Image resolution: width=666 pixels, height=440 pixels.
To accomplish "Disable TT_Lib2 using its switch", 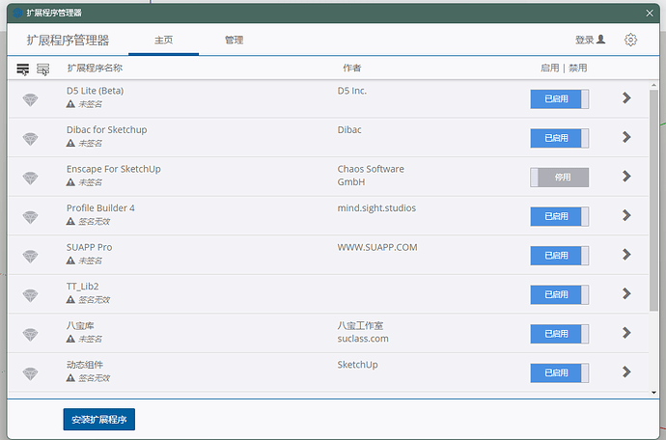I will click(560, 294).
